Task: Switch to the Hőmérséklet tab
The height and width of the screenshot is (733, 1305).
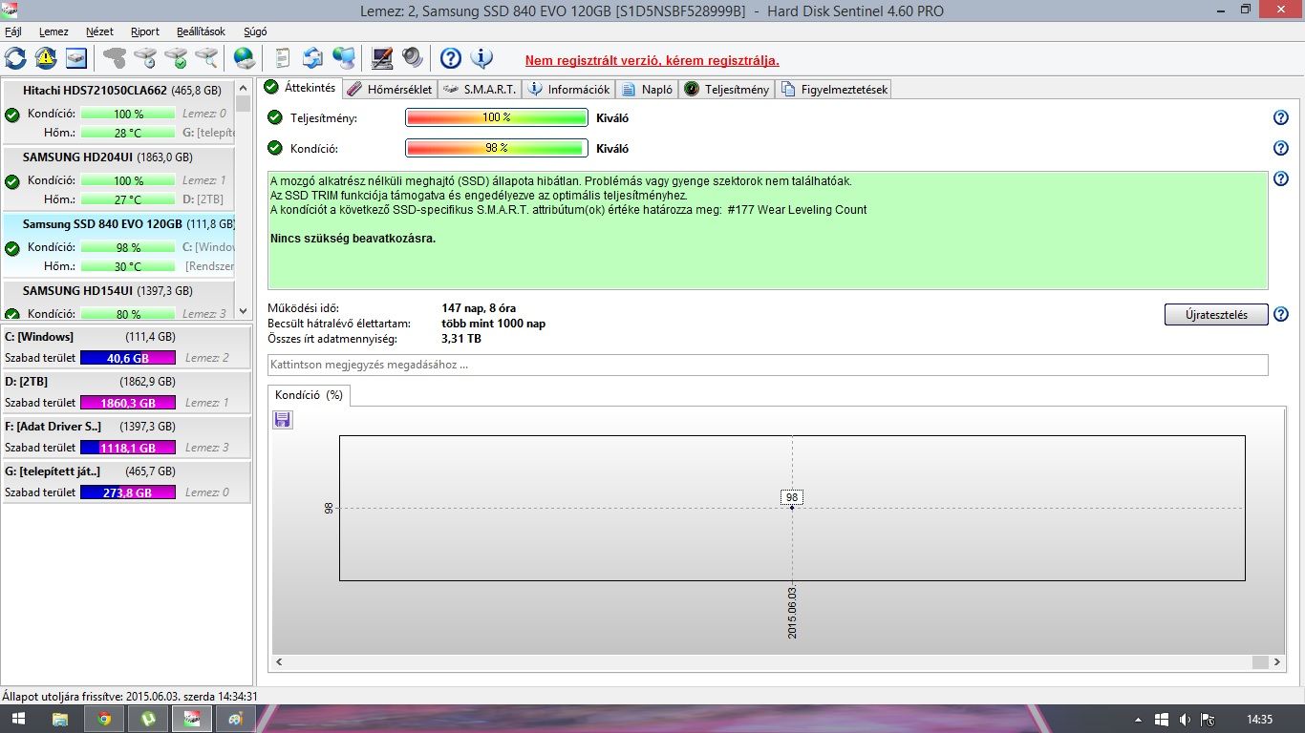Action: point(389,89)
